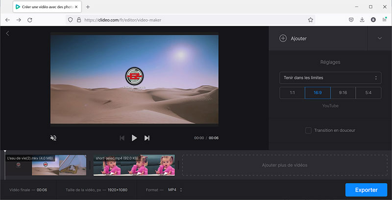Open the browser account avatar
This screenshot has width=392, height=200.
click(x=373, y=20)
